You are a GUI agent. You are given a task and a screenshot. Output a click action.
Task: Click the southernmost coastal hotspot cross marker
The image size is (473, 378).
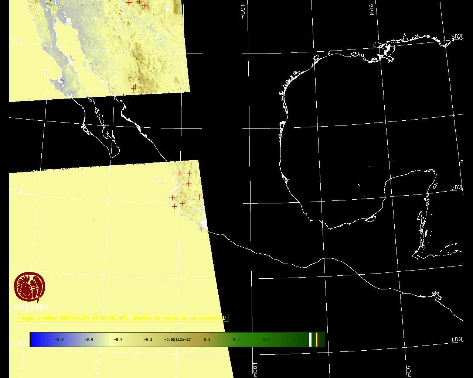tap(201, 229)
